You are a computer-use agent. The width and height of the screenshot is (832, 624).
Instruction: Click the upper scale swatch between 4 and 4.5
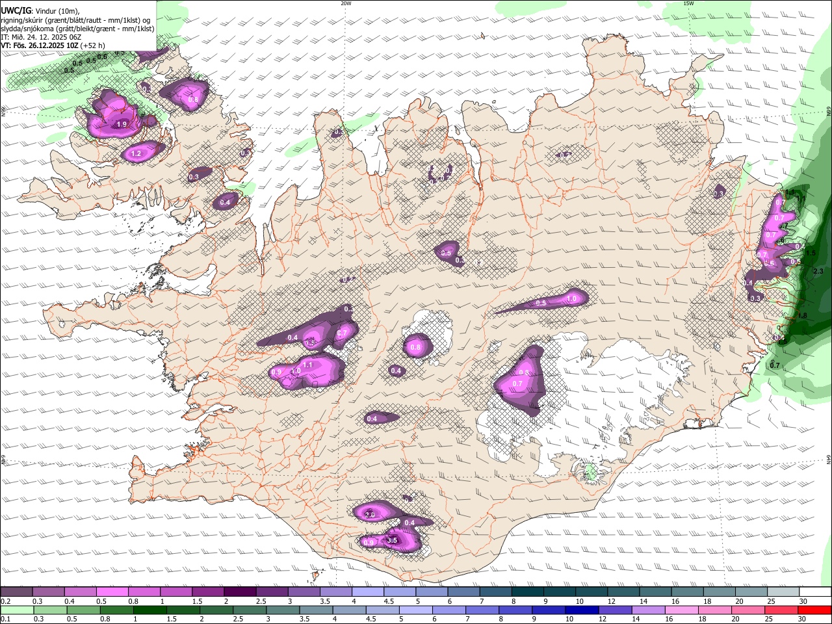coord(367,592)
